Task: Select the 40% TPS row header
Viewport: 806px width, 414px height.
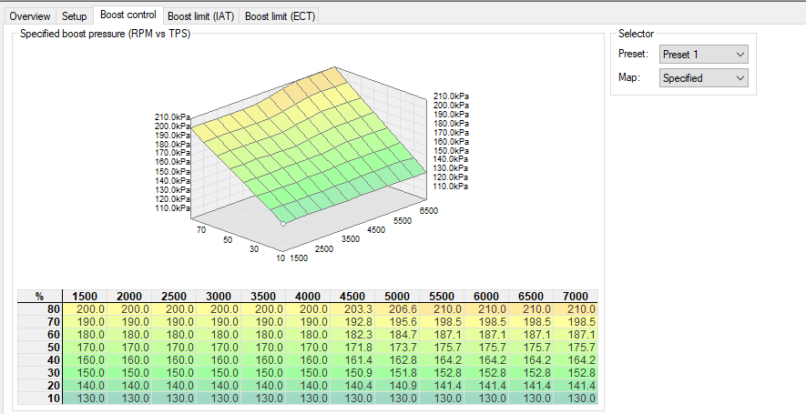Action: click(40, 360)
